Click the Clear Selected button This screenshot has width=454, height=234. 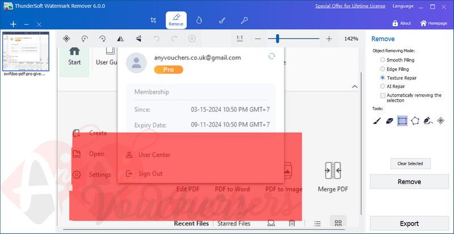tap(410, 164)
